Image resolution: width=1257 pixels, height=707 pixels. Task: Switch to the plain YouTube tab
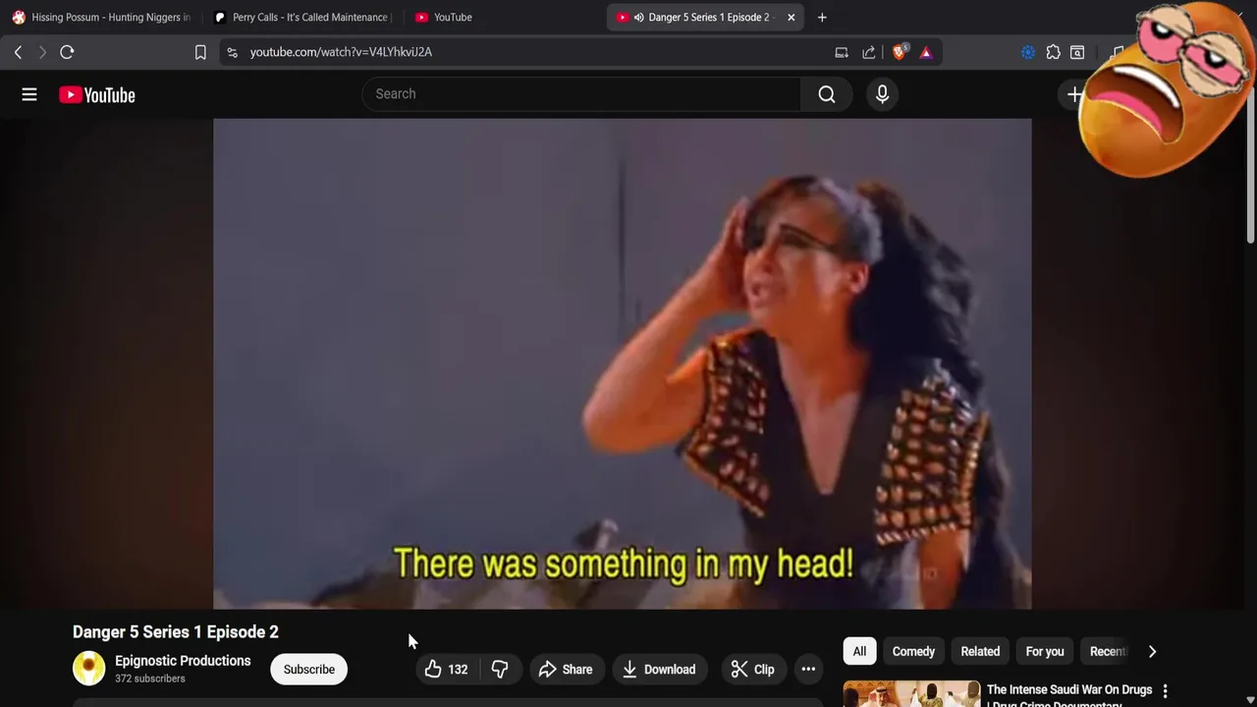point(501,17)
